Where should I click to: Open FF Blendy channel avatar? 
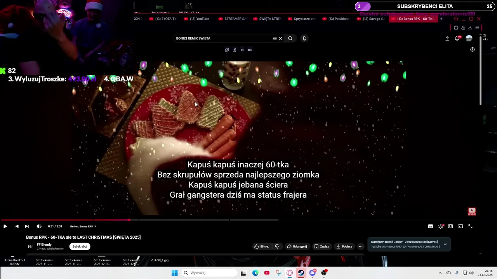pos(30,246)
